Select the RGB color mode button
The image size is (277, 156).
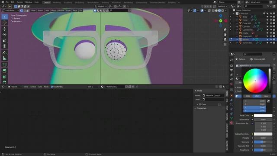(248, 96)
